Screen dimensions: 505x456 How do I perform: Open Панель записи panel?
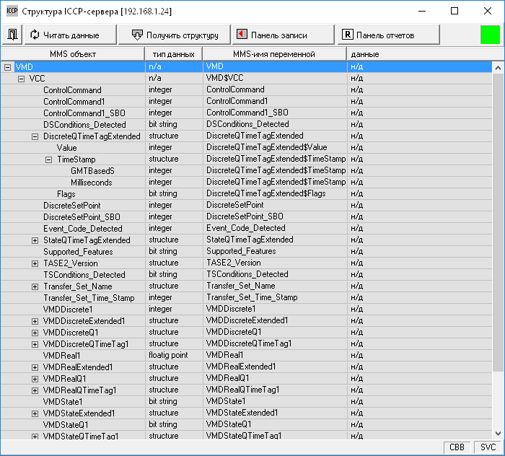tap(283, 34)
